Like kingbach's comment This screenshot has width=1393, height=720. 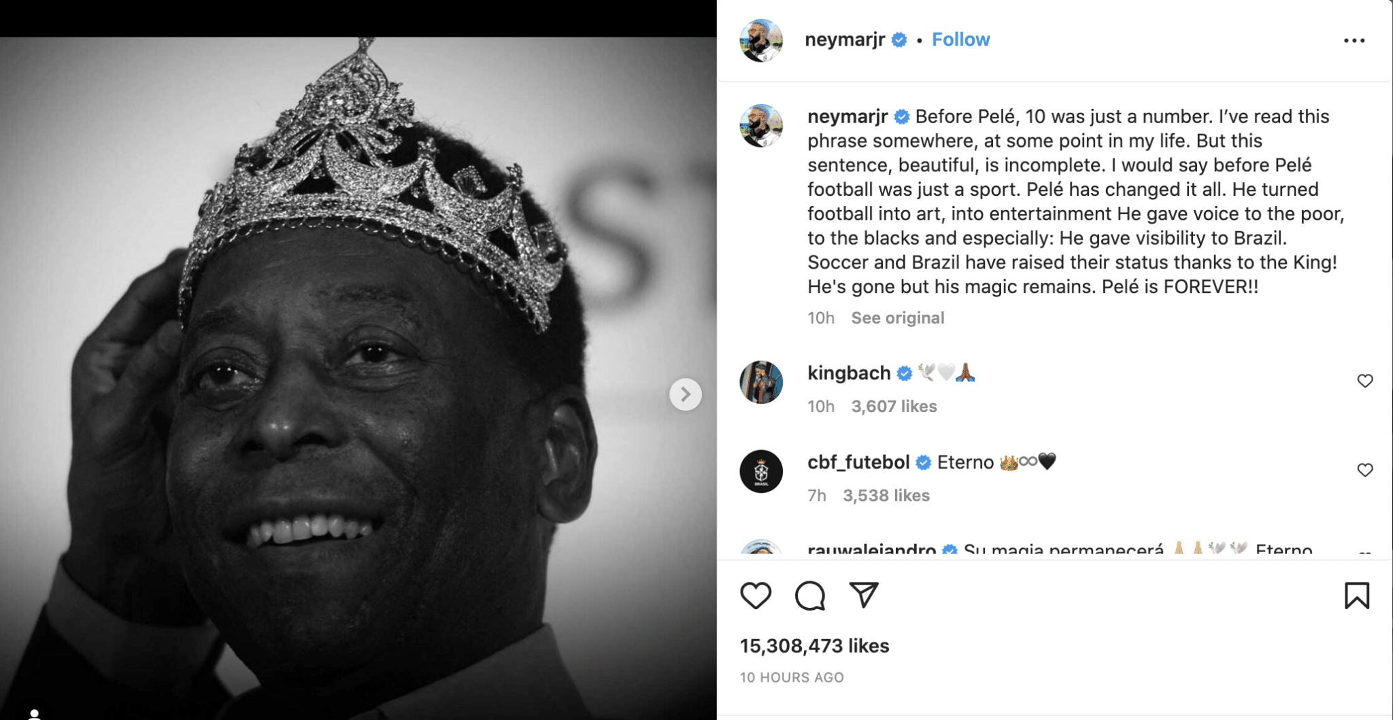click(1365, 381)
